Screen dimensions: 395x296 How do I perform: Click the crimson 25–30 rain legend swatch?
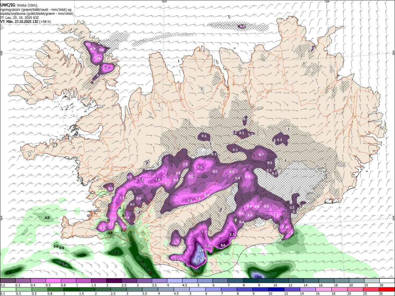[x=372, y=289]
